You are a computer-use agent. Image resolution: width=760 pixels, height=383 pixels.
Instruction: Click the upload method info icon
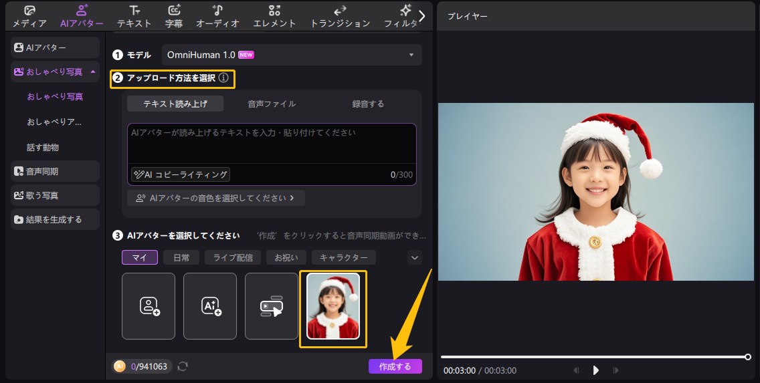click(223, 78)
